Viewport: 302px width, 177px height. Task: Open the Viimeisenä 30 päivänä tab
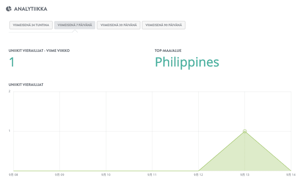[x=119, y=25]
